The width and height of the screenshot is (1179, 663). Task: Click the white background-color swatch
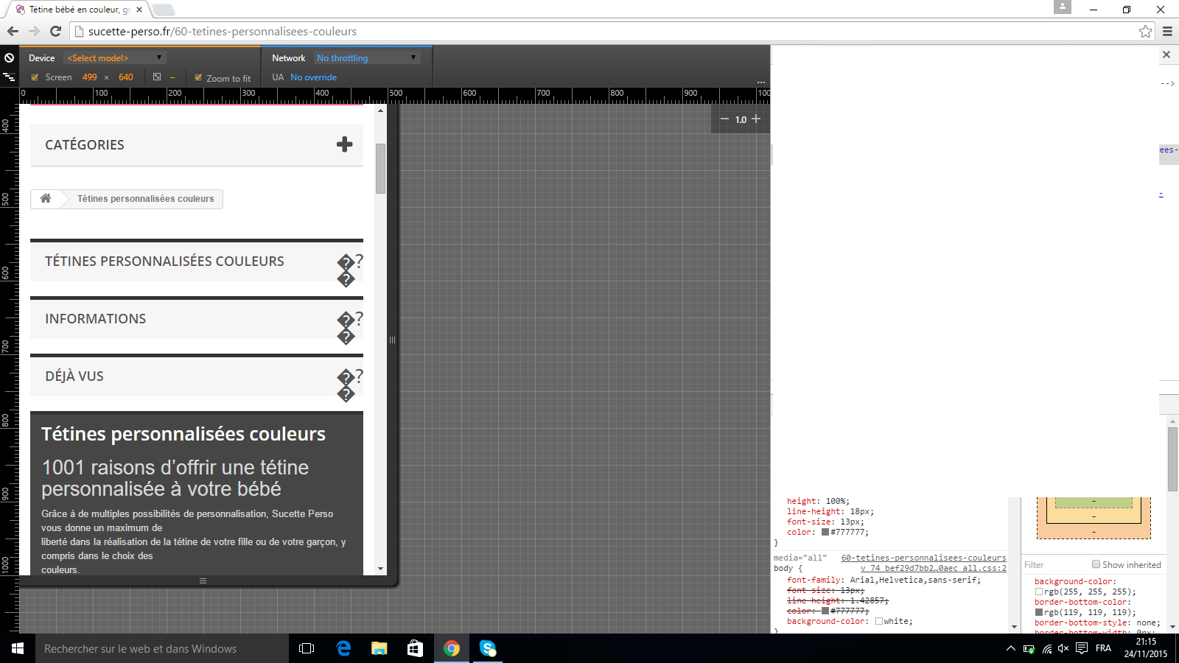(879, 621)
